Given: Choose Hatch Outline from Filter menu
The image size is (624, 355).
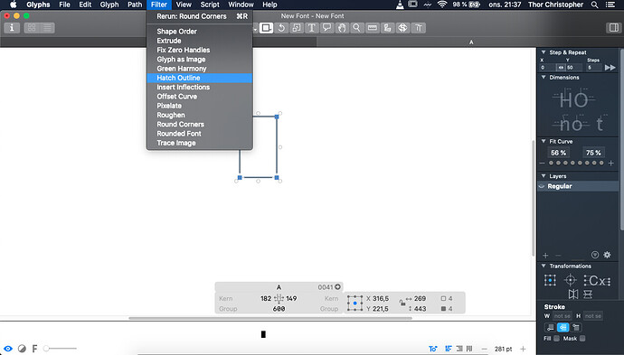Looking at the screenshot, I should [199, 78].
